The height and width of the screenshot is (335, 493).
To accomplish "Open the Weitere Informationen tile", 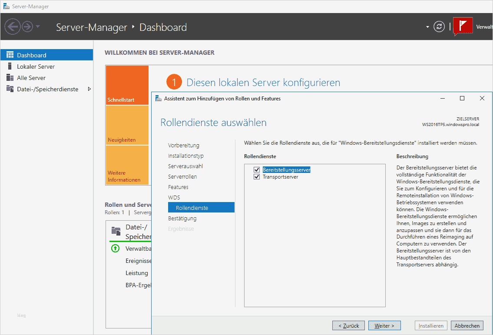I will click(127, 165).
